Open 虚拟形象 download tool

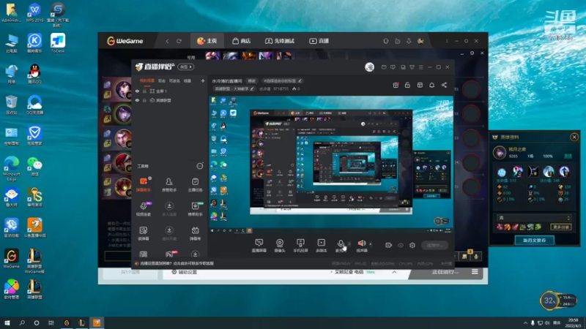pos(169,233)
